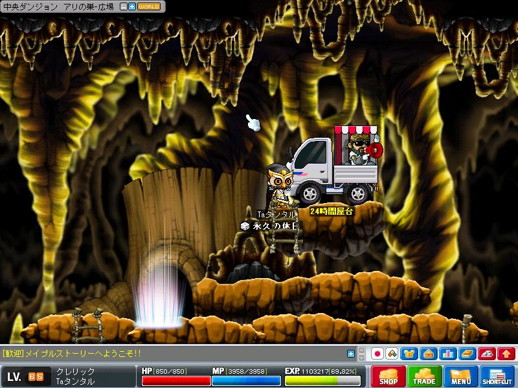The height and width of the screenshot is (388, 518).
Task: Click the red dot chat-target icon
Action: point(377,354)
